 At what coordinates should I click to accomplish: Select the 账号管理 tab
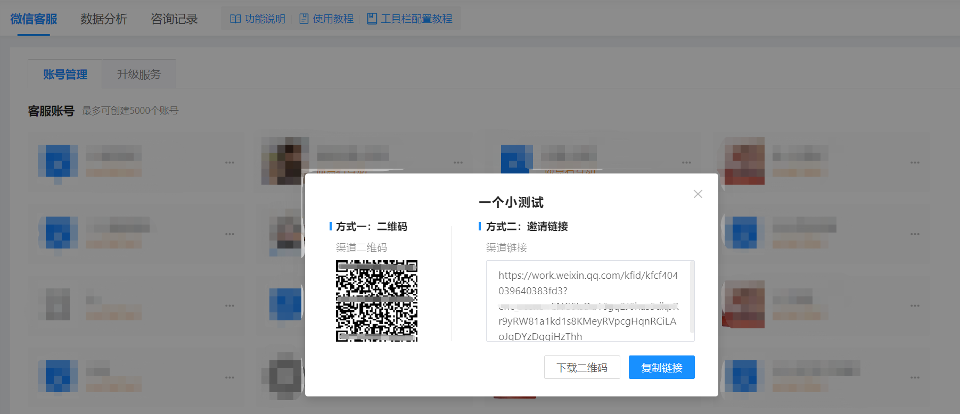[x=65, y=74]
